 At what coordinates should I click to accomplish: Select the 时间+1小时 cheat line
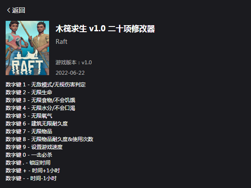pyautogui.click(x=33, y=171)
